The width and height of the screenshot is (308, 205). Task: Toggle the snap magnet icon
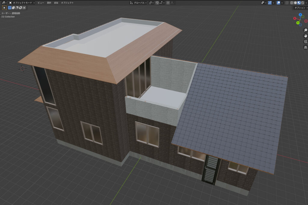(157, 3)
